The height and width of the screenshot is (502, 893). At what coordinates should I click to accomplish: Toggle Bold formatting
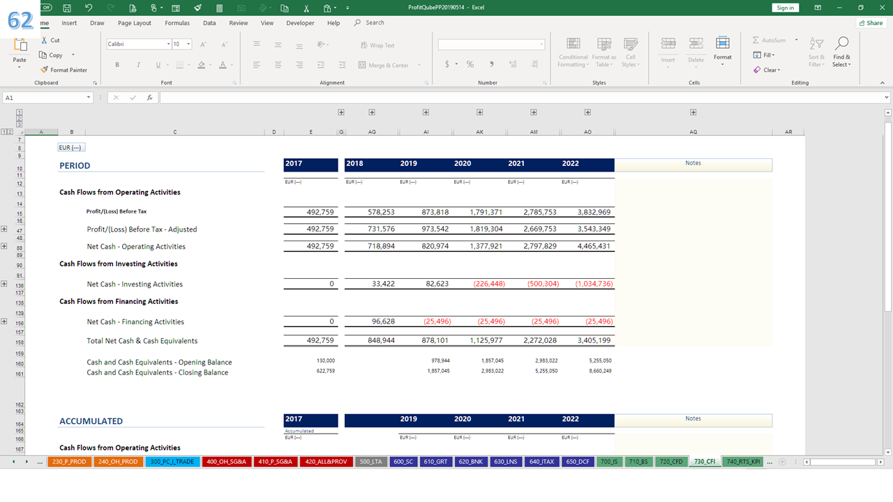pos(117,65)
